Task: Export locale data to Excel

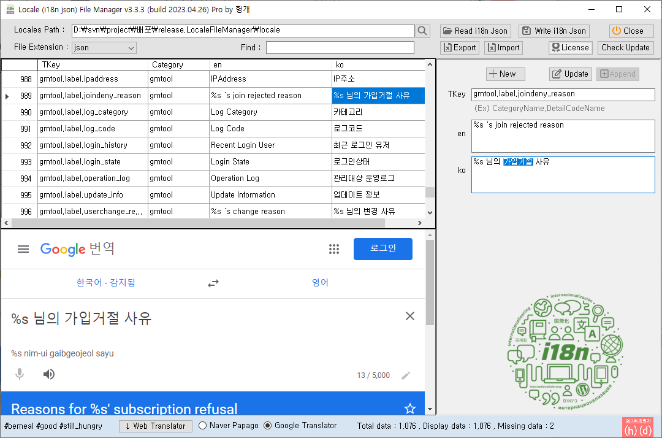Action: [x=460, y=48]
